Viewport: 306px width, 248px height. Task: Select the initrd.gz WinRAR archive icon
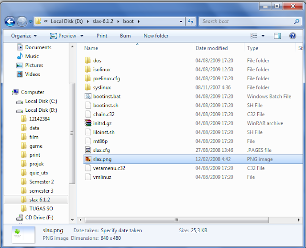pyautogui.click(x=88, y=123)
